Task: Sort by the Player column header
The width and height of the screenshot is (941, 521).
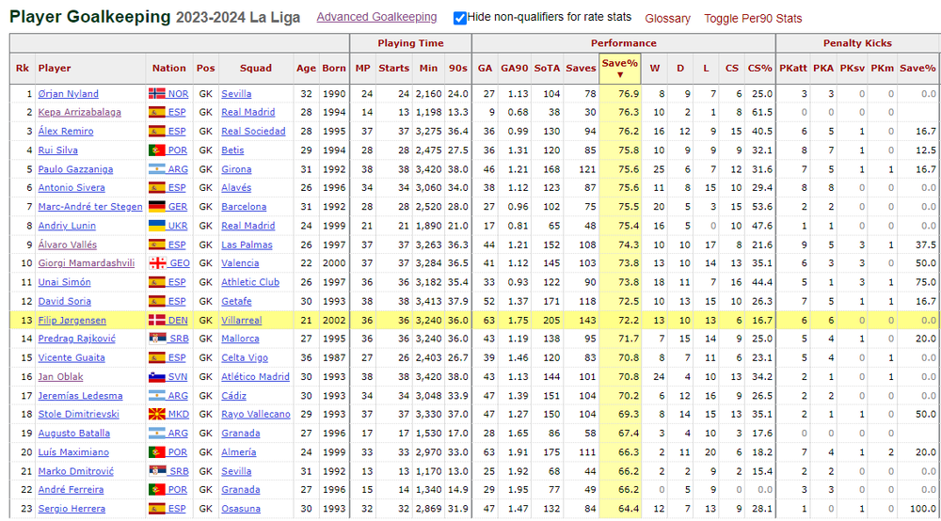Action: coord(55,69)
